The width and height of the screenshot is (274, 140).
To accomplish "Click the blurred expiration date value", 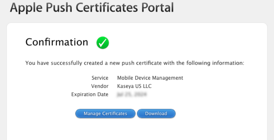I will 132,95.
